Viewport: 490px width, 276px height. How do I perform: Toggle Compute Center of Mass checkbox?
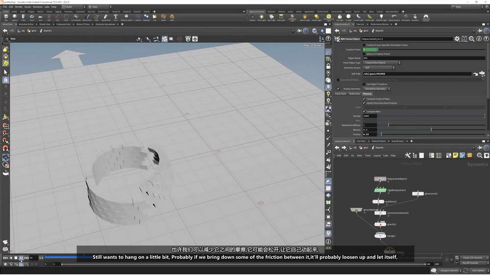tap(364, 99)
